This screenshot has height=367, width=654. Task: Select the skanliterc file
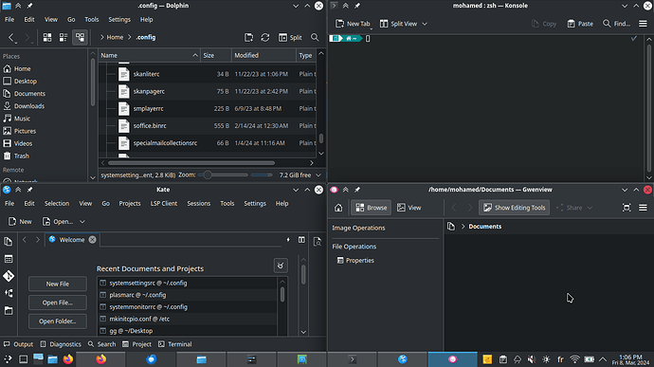click(x=146, y=74)
